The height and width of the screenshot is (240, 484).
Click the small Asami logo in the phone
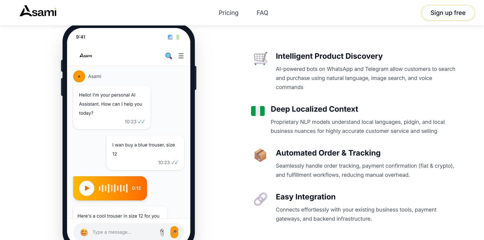86,55
